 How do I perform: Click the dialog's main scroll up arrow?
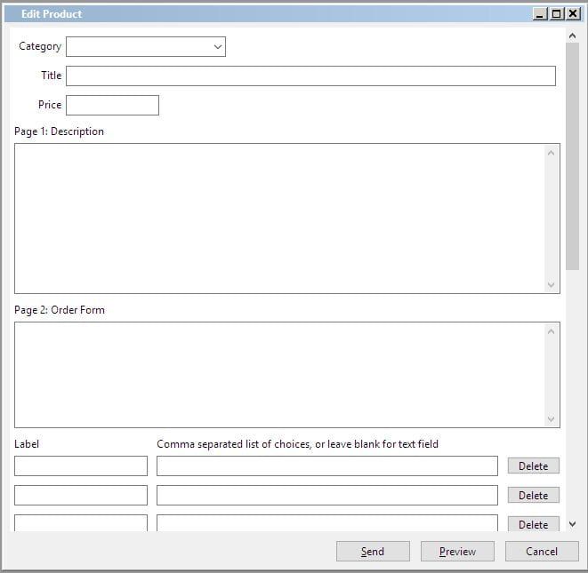click(572, 36)
